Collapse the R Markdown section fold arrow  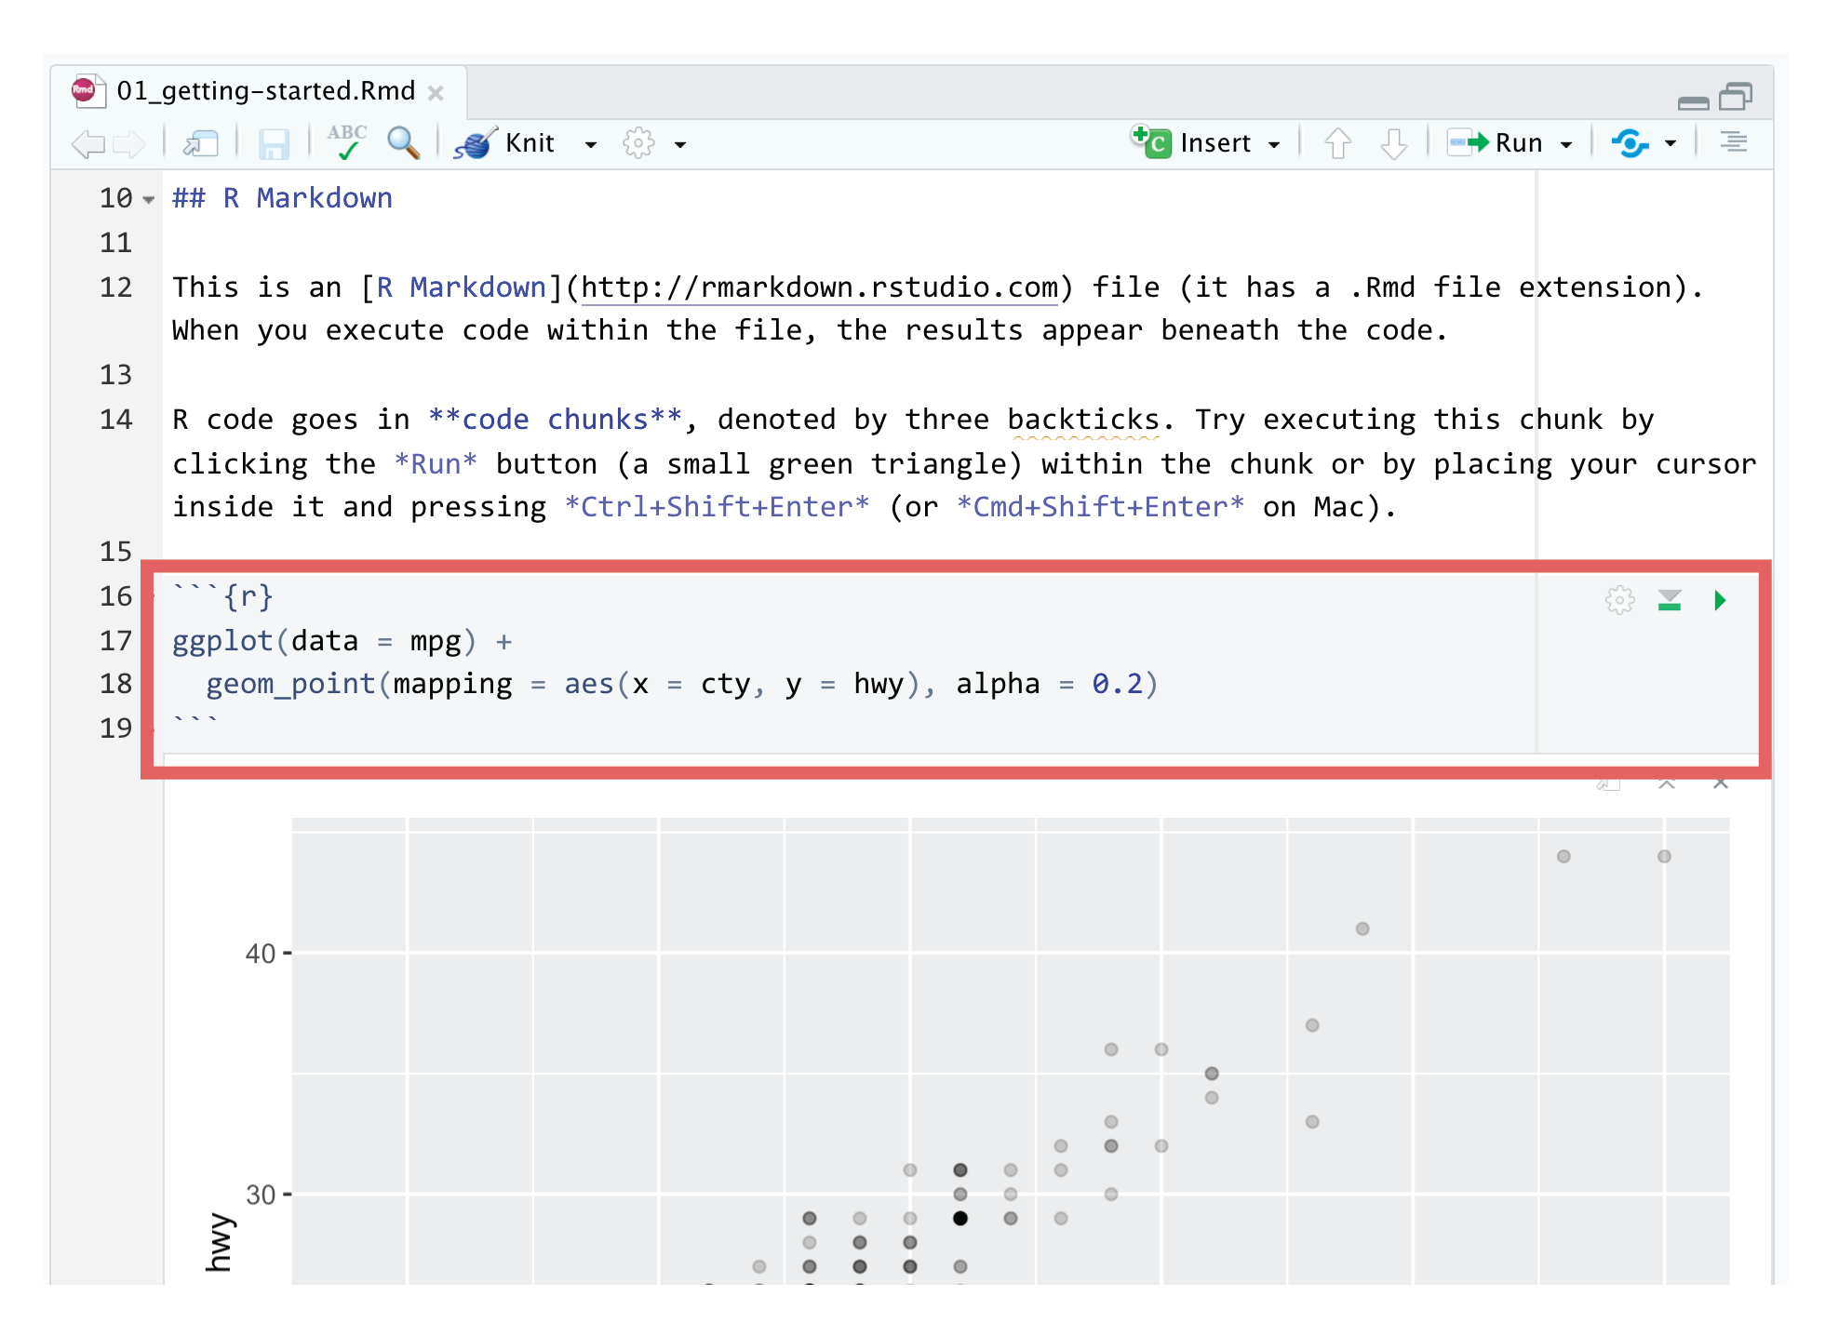pyautogui.click(x=149, y=199)
